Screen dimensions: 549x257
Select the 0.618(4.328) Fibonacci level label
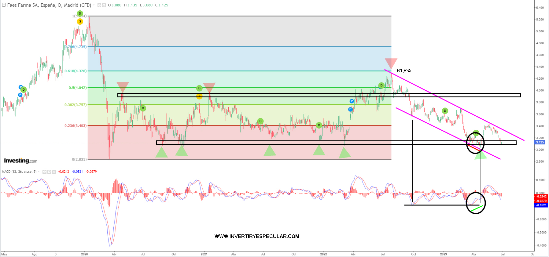pyautogui.click(x=76, y=71)
